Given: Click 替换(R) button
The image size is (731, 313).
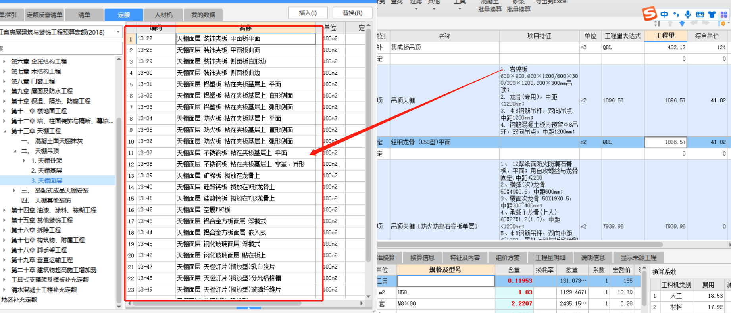Looking at the screenshot, I should pos(352,13).
